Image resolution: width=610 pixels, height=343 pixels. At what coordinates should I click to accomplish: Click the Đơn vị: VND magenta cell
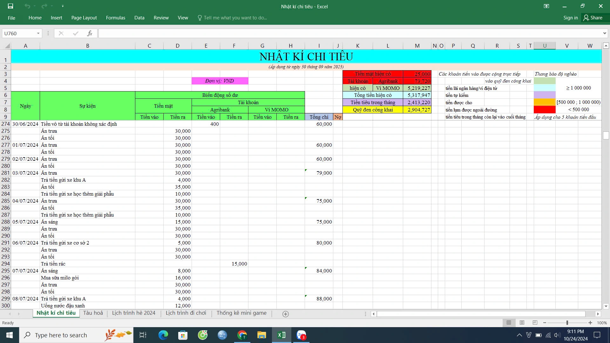click(x=220, y=81)
